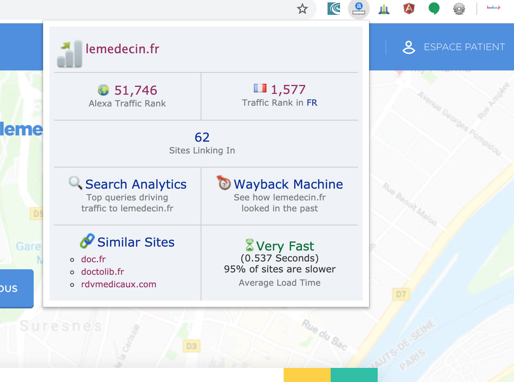This screenshot has height=382, width=514.
Task: Click the Rue du Bac map label
Action: point(324,335)
